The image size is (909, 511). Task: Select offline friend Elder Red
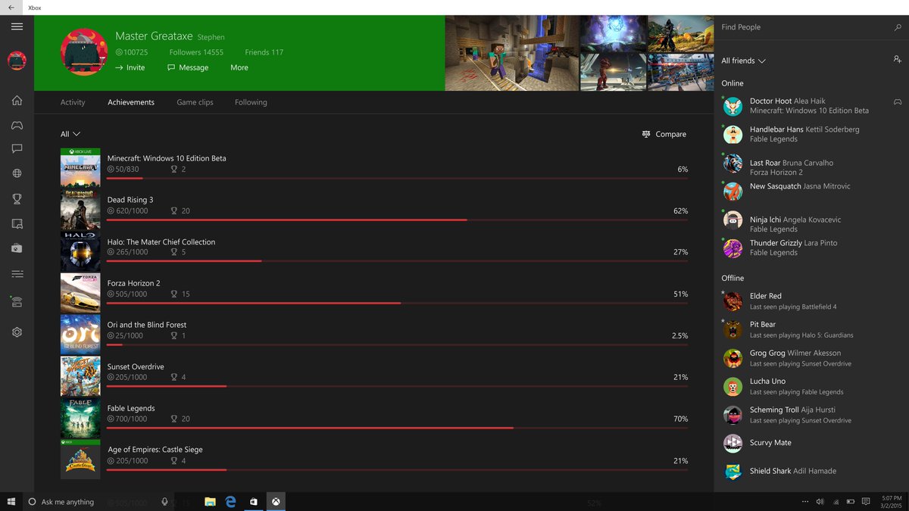click(811, 301)
